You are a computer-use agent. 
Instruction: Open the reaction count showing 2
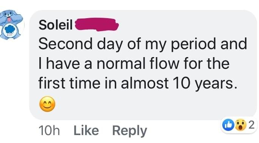pyautogui.click(x=251, y=125)
